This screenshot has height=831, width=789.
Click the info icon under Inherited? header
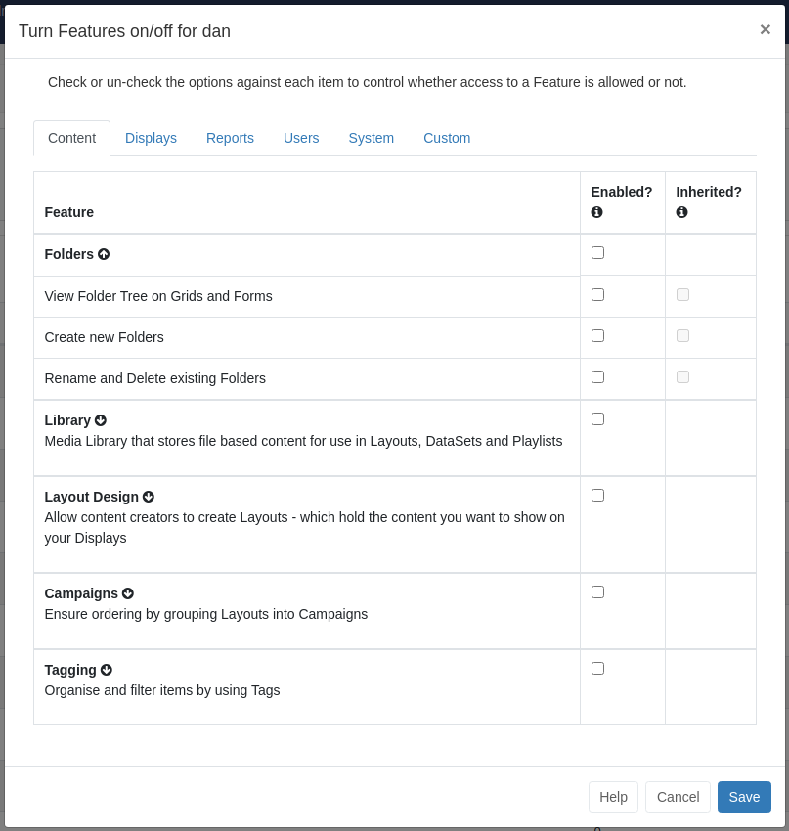tap(681, 212)
